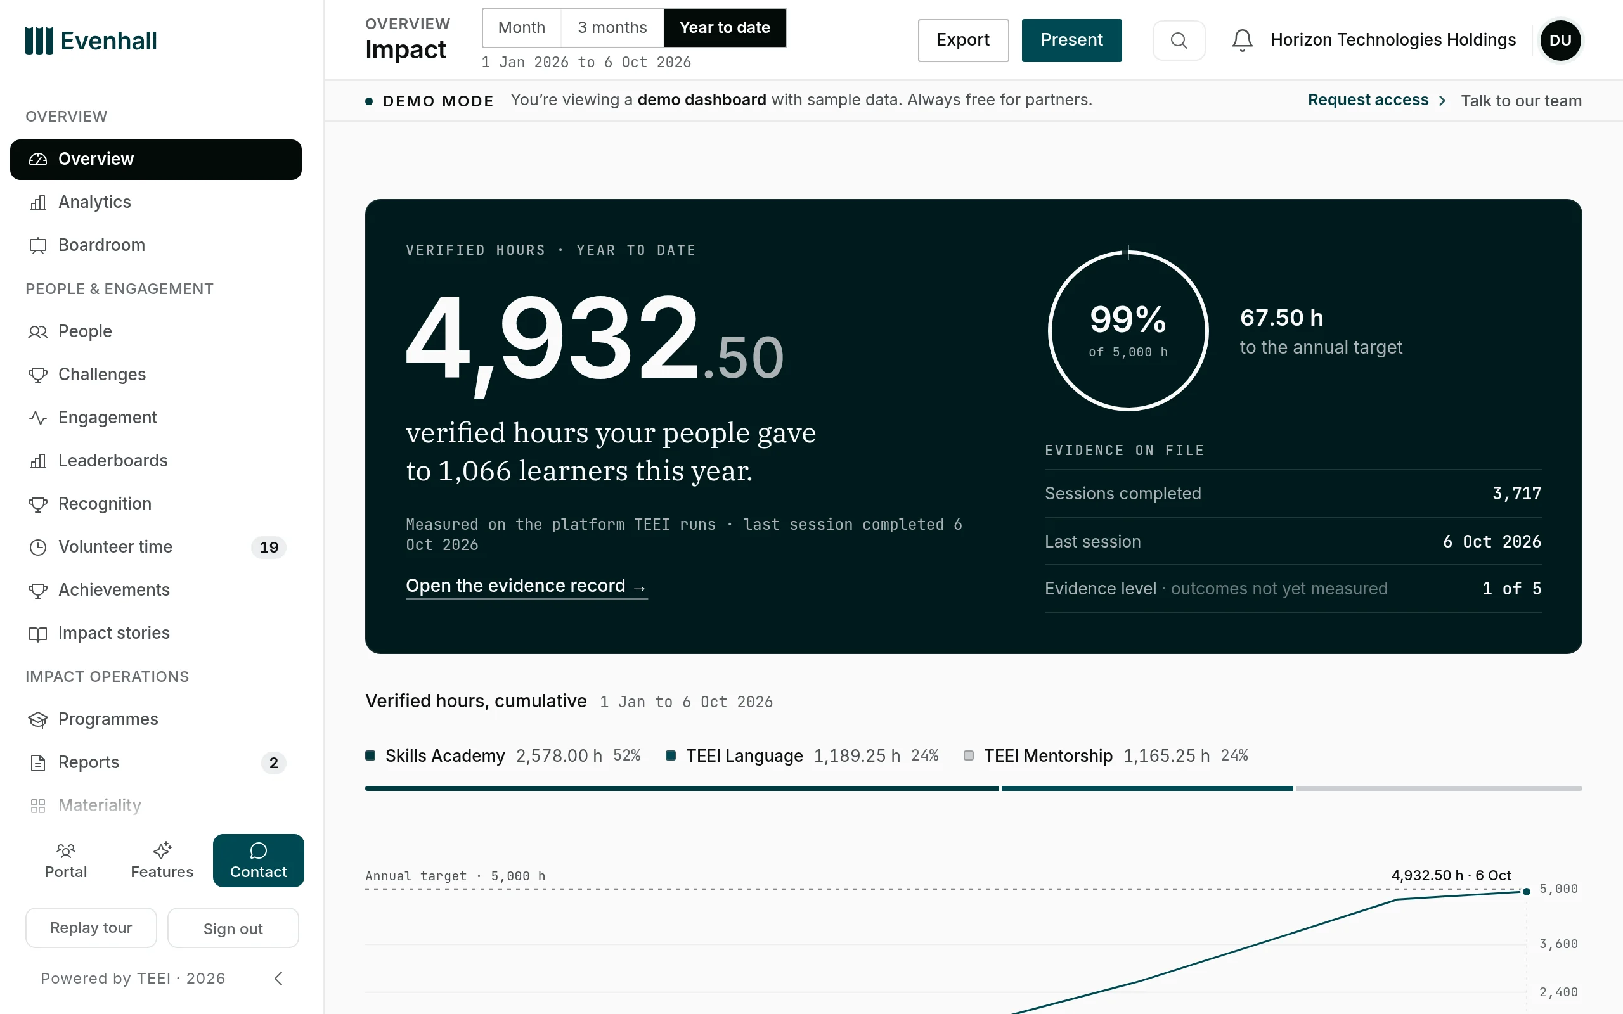
Task: Click the Leaderboards chart icon
Action: (37, 461)
